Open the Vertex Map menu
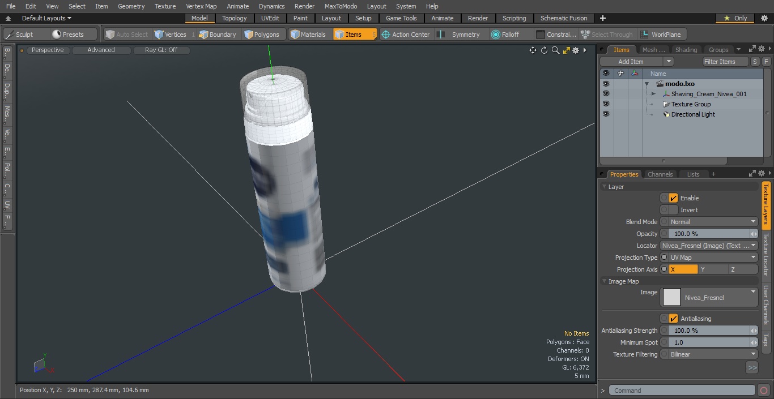 tap(201, 6)
